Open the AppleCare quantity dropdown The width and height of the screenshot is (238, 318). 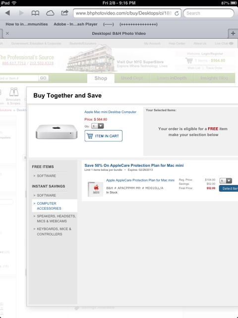tap(226, 181)
